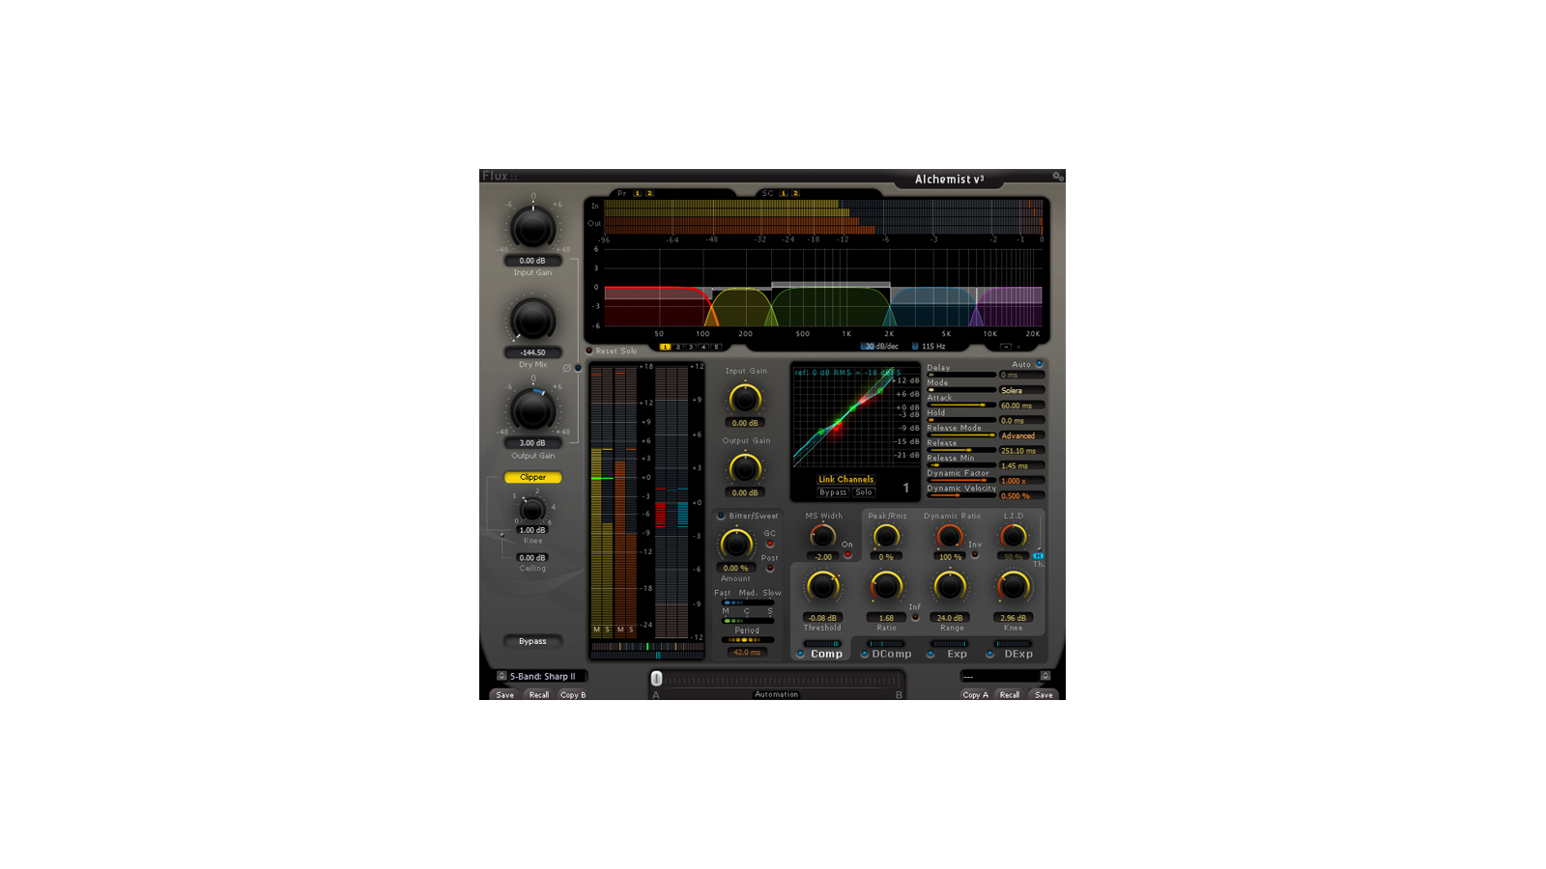Select Pr channel 2 indicator
The width and height of the screenshot is (1546, 869).
pyautogui.click(x=649, y=193)
